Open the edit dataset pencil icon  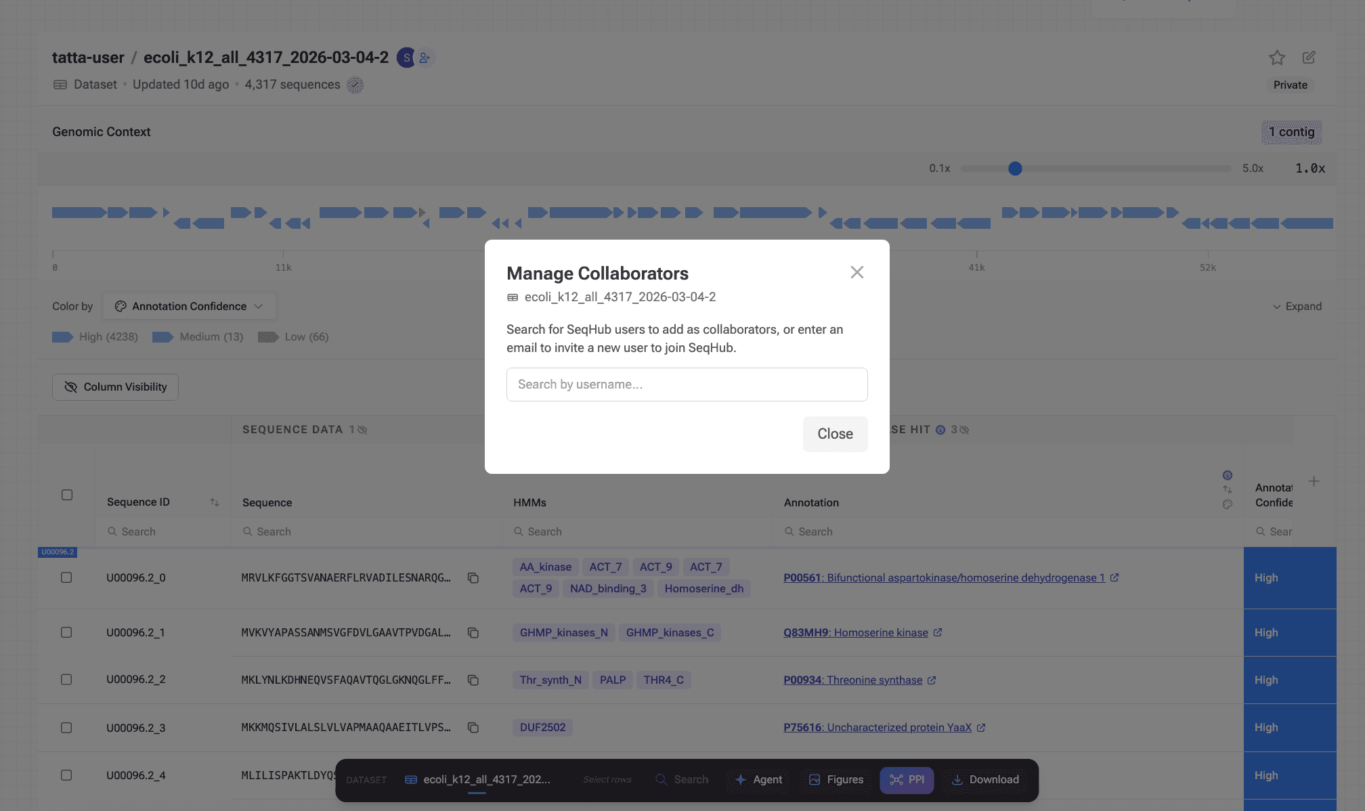(1309, 58)
